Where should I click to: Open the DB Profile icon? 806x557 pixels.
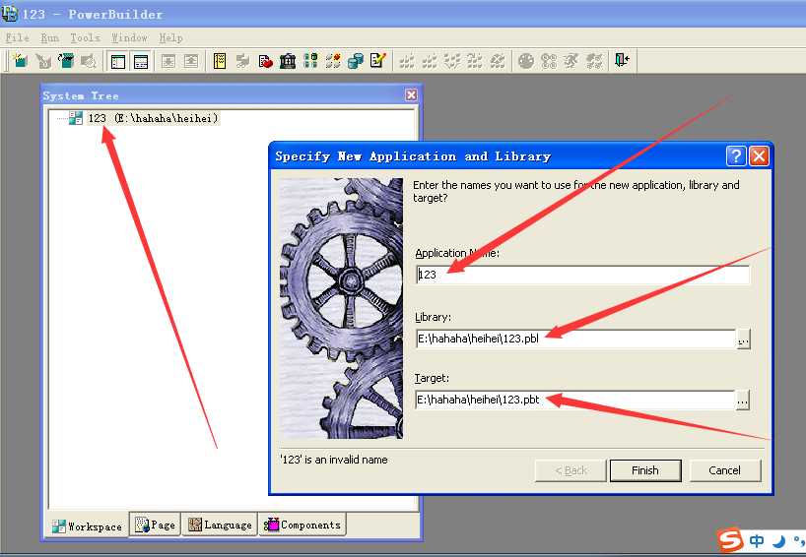pyautogui.click(x=310, y=61)
